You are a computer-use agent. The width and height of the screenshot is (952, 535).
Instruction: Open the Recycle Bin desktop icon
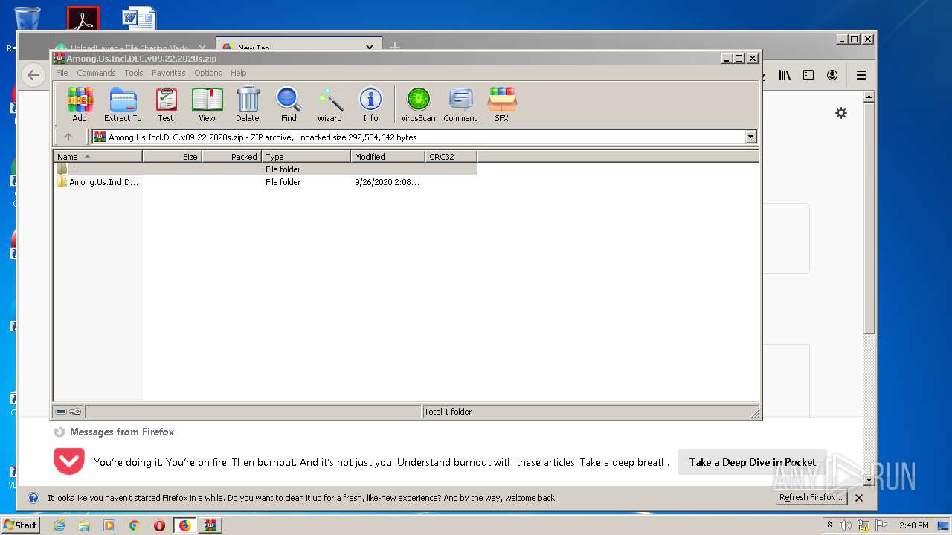tap(27, 20)
